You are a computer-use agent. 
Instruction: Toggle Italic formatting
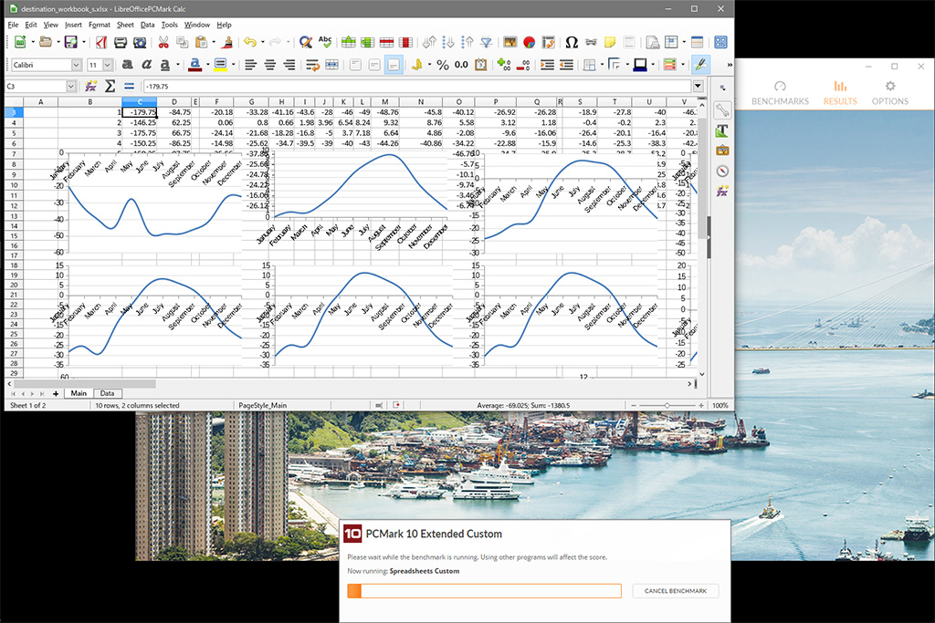pyautogui.click(x=146, y=65)
